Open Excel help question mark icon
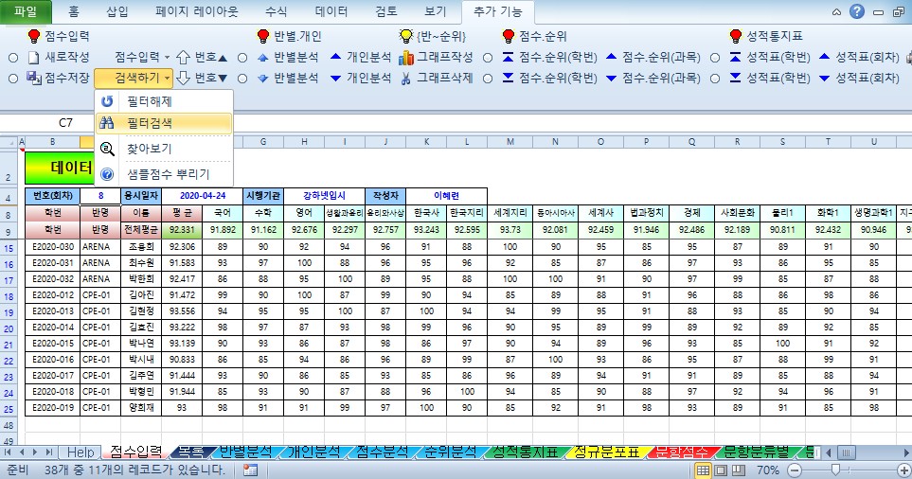912x479 pixels. pos(857,11)
